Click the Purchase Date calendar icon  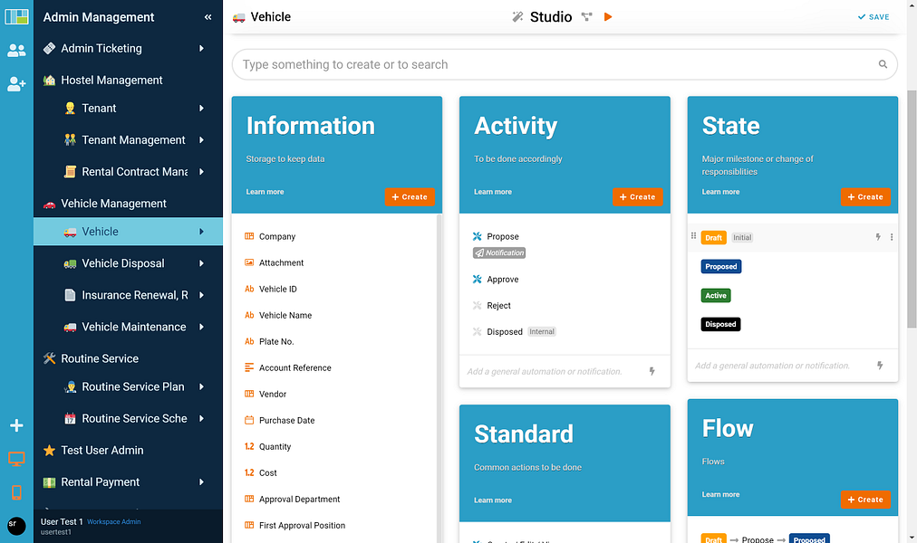[249, 420]
